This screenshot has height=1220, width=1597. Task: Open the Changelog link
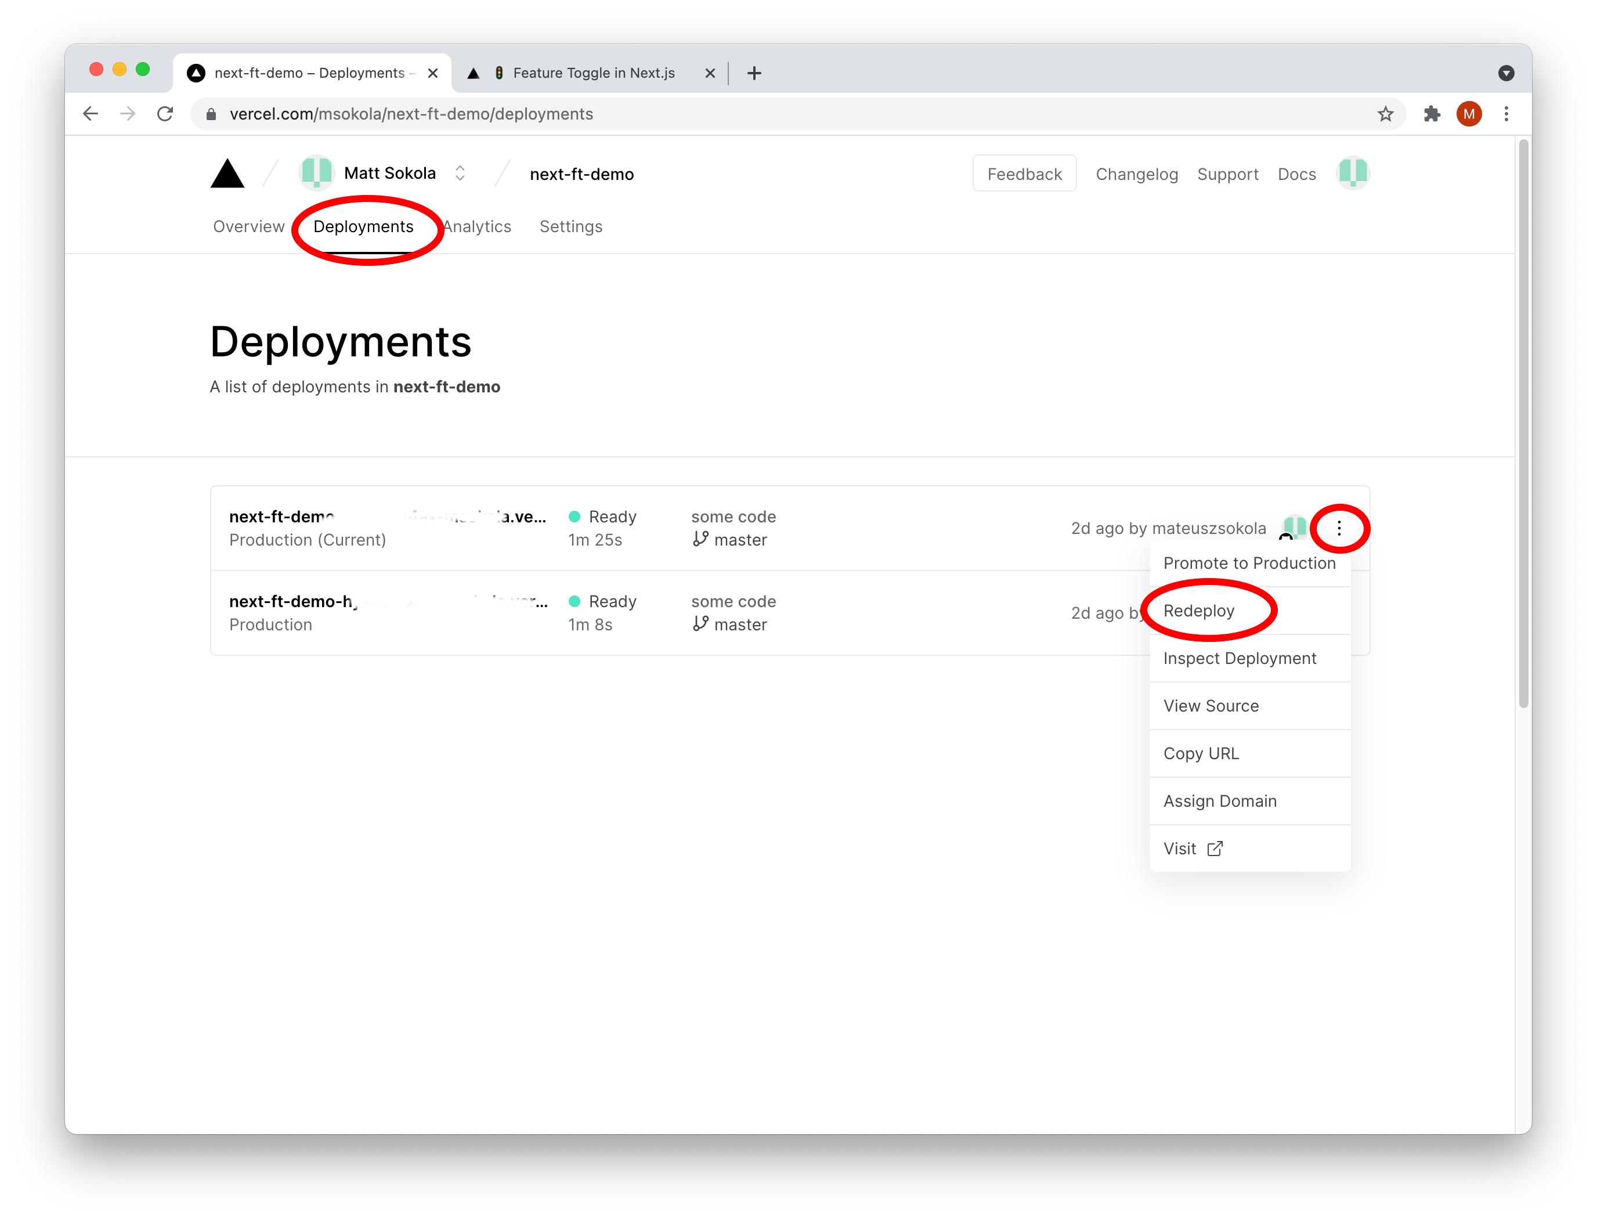(x=1137, y=174)
